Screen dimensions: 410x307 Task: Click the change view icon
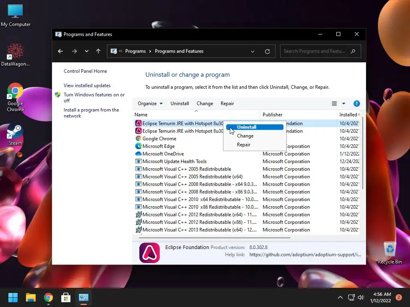[x=334, y=104]
